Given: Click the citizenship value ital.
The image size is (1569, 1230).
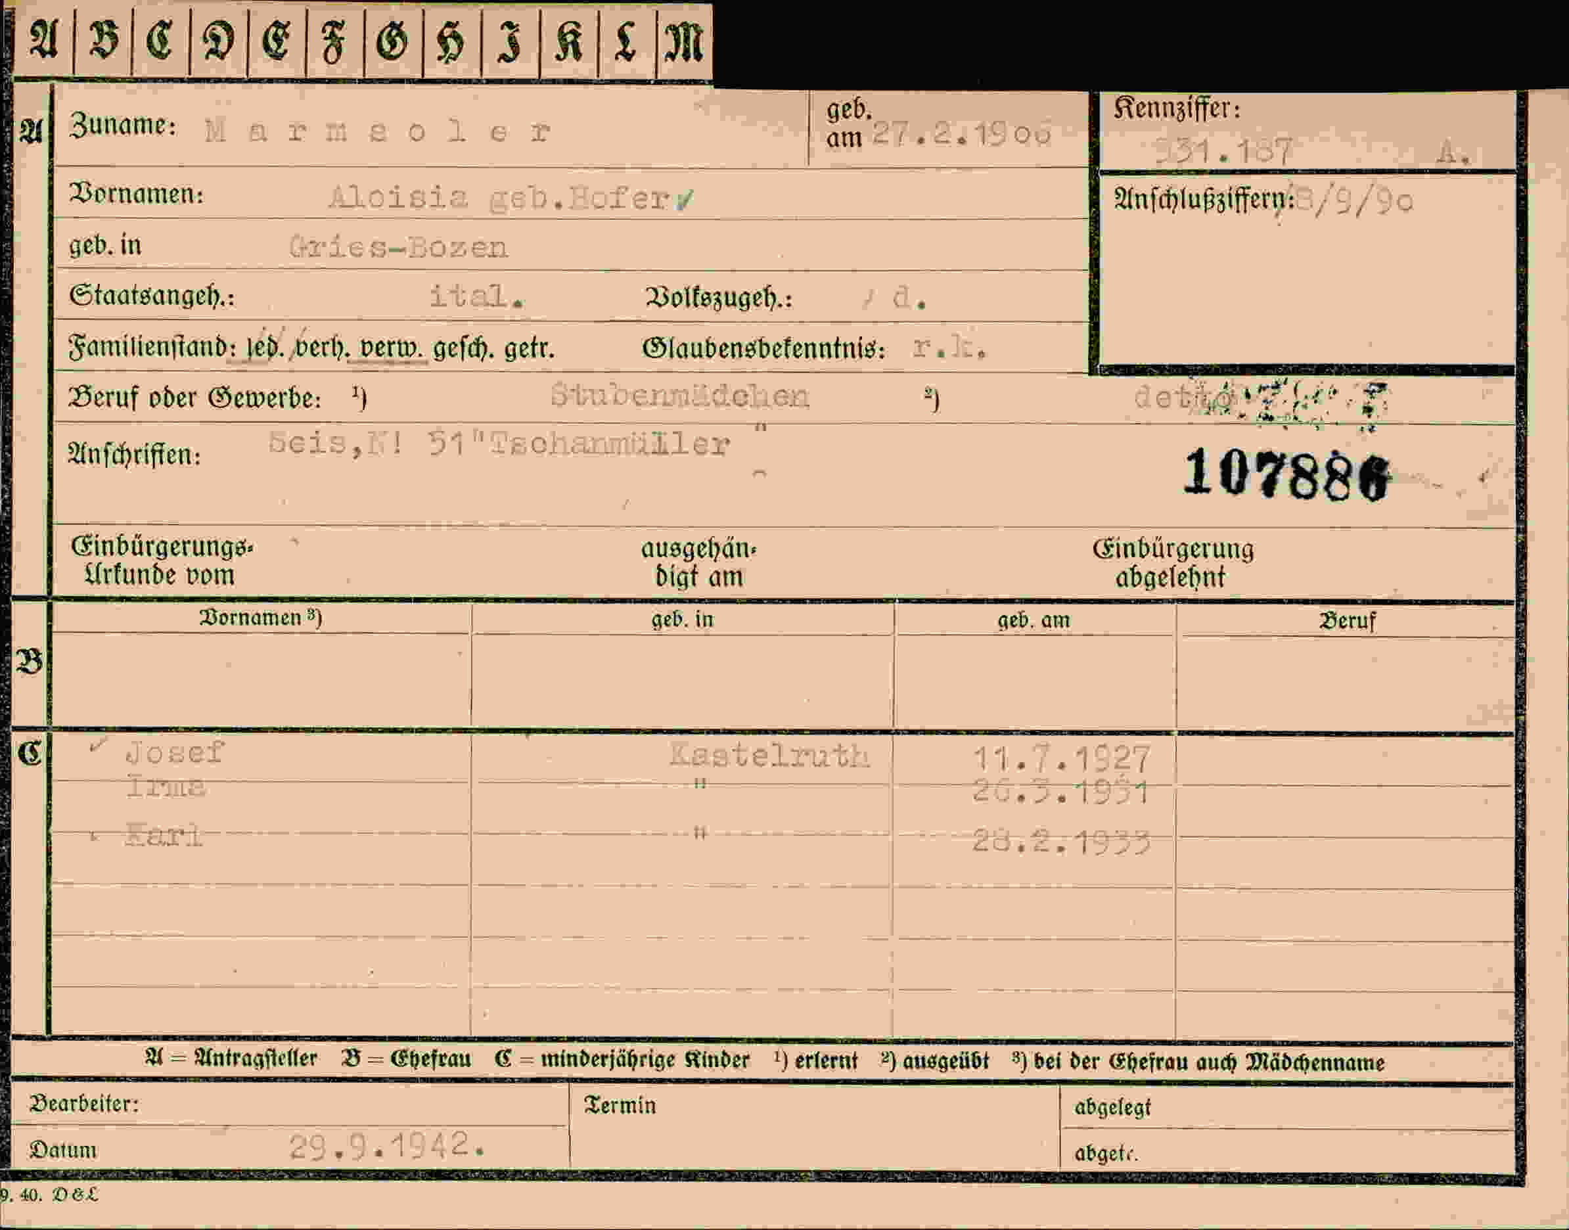Looking at the screenshot, I should [476, 296].
